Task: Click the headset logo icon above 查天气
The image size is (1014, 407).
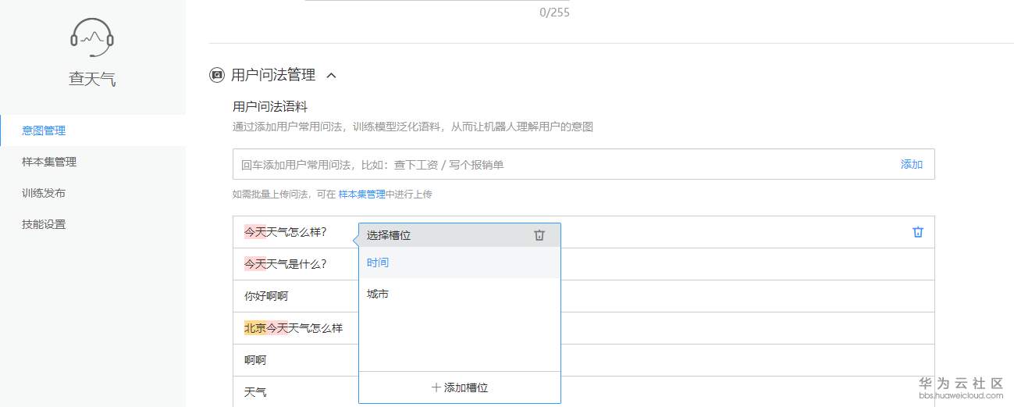Action: [92, 37]
